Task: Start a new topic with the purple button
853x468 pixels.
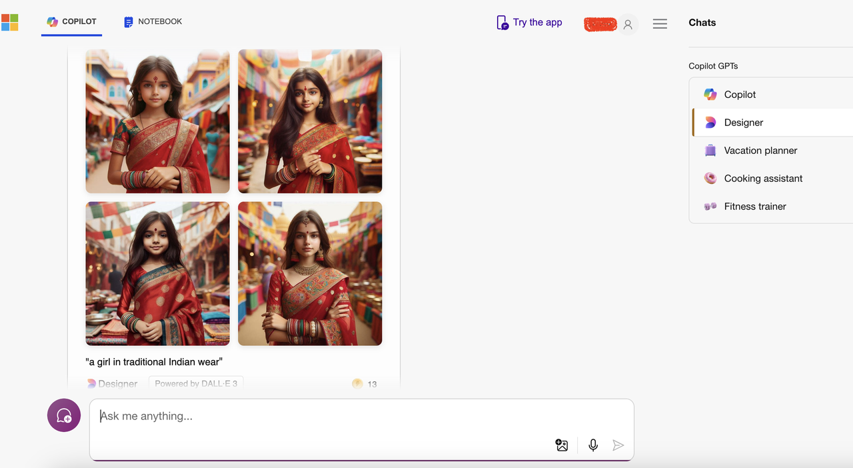Action: (64, 415)
